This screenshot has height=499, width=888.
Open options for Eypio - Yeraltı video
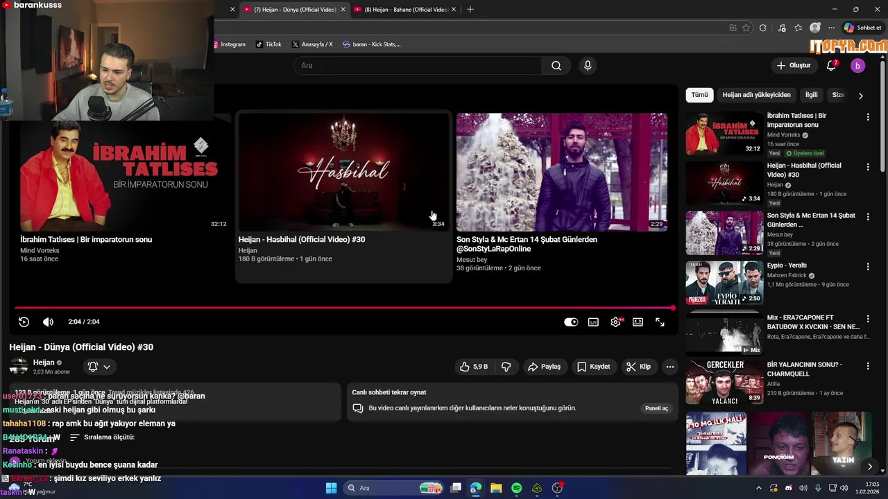[x=868, y=267]
